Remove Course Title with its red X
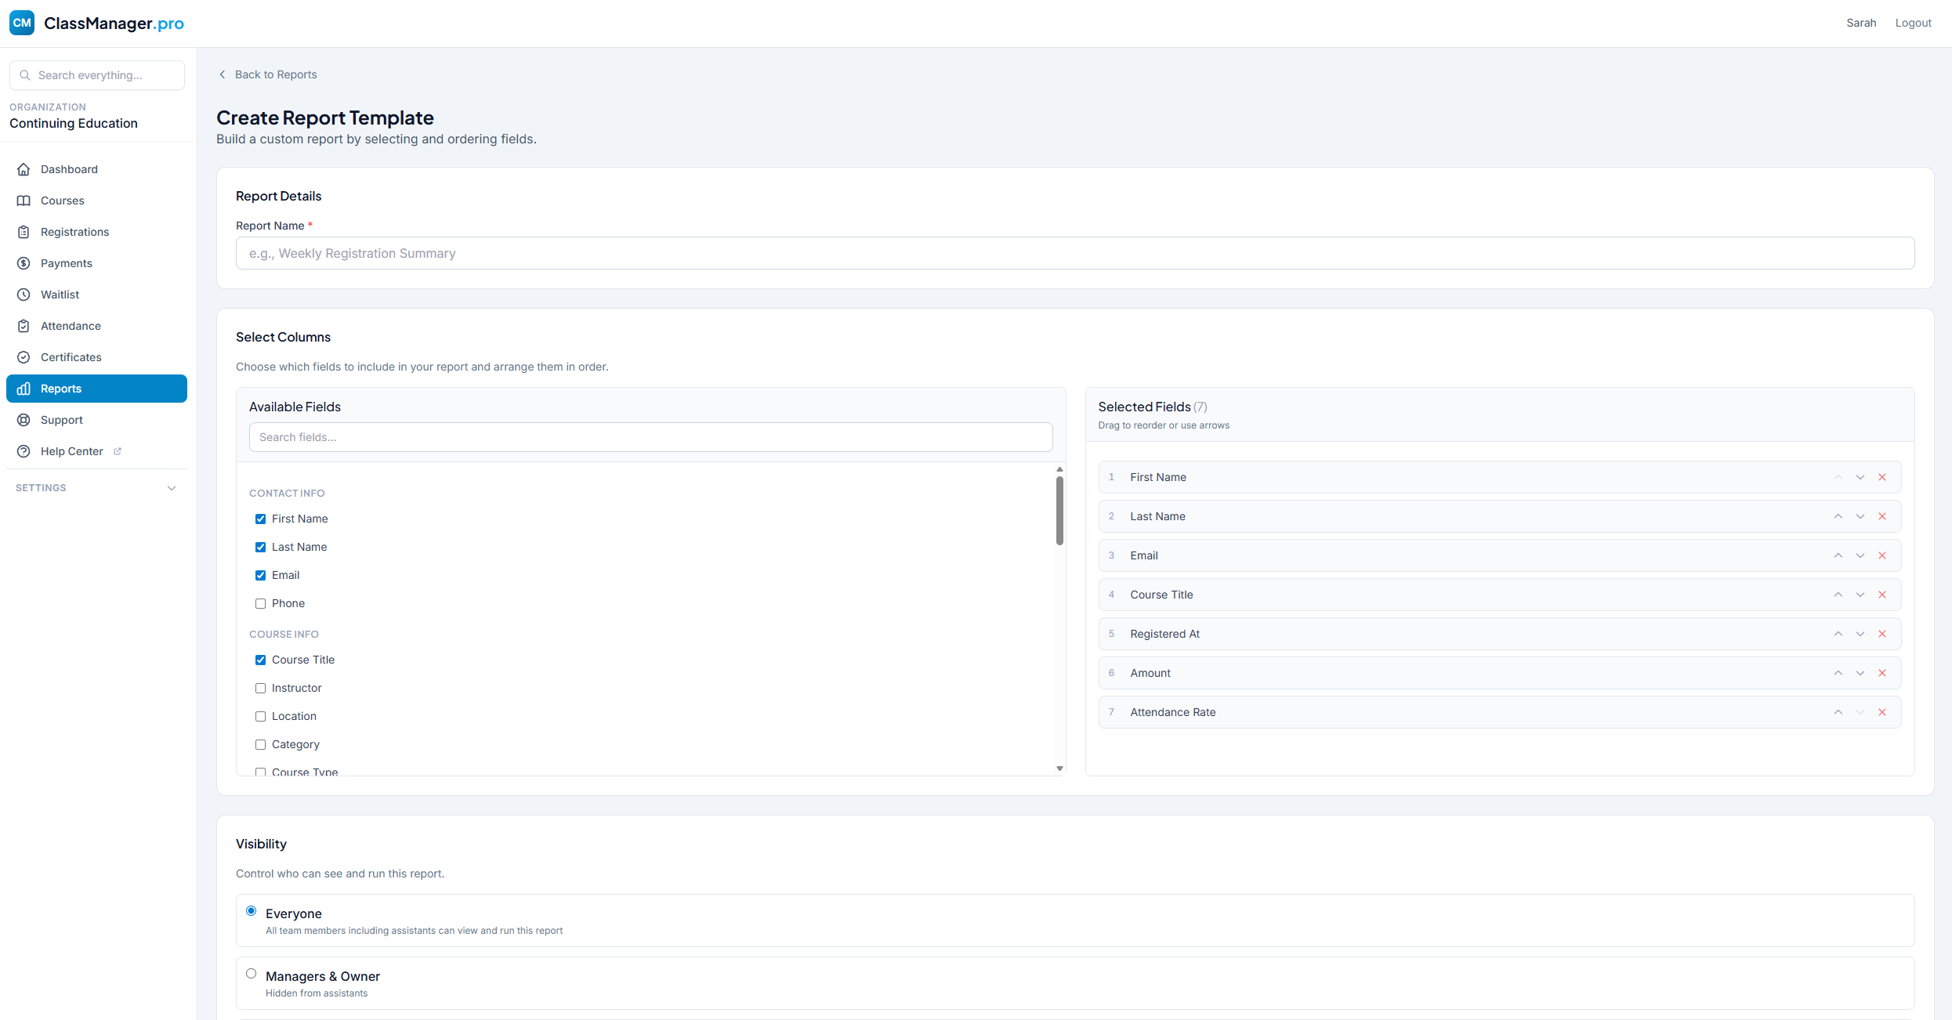 tap(1882, 594)
